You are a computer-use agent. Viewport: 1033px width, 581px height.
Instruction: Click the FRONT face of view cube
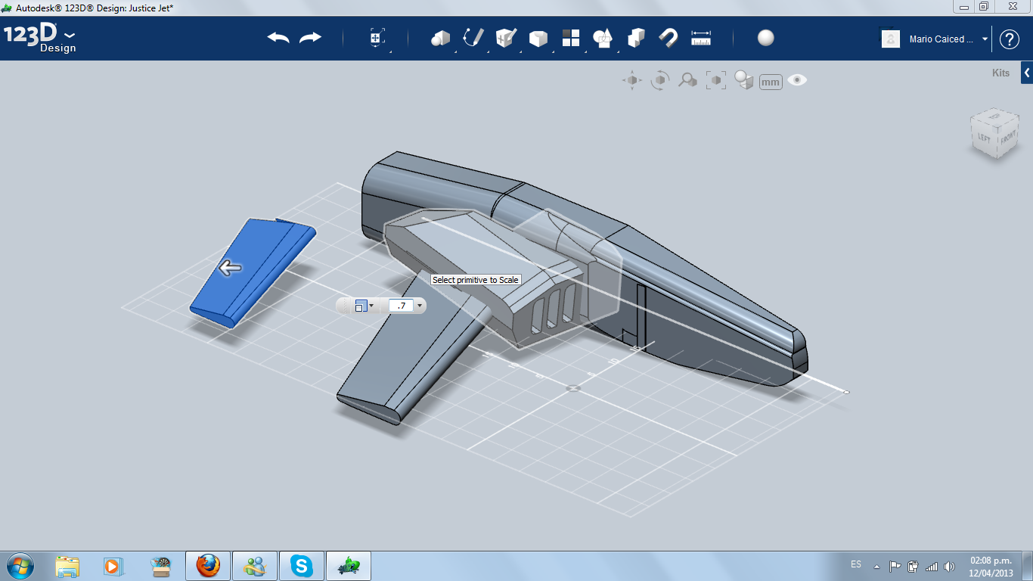click(x=1007, y=139)
